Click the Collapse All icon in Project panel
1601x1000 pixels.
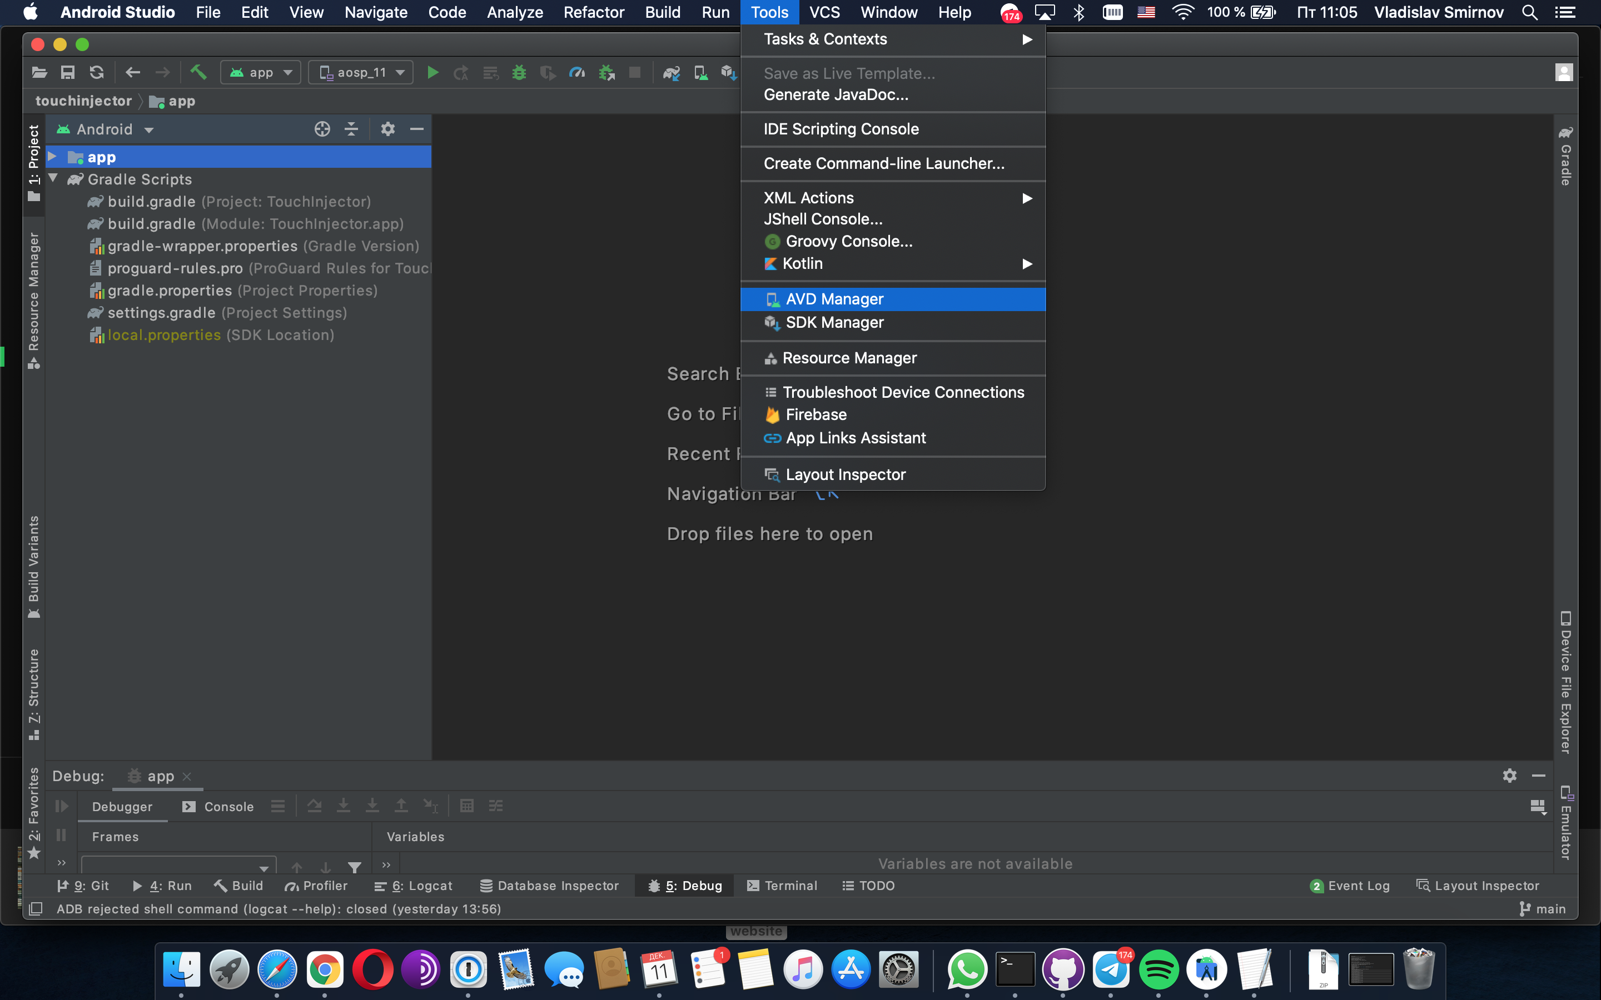coord(351,129)
